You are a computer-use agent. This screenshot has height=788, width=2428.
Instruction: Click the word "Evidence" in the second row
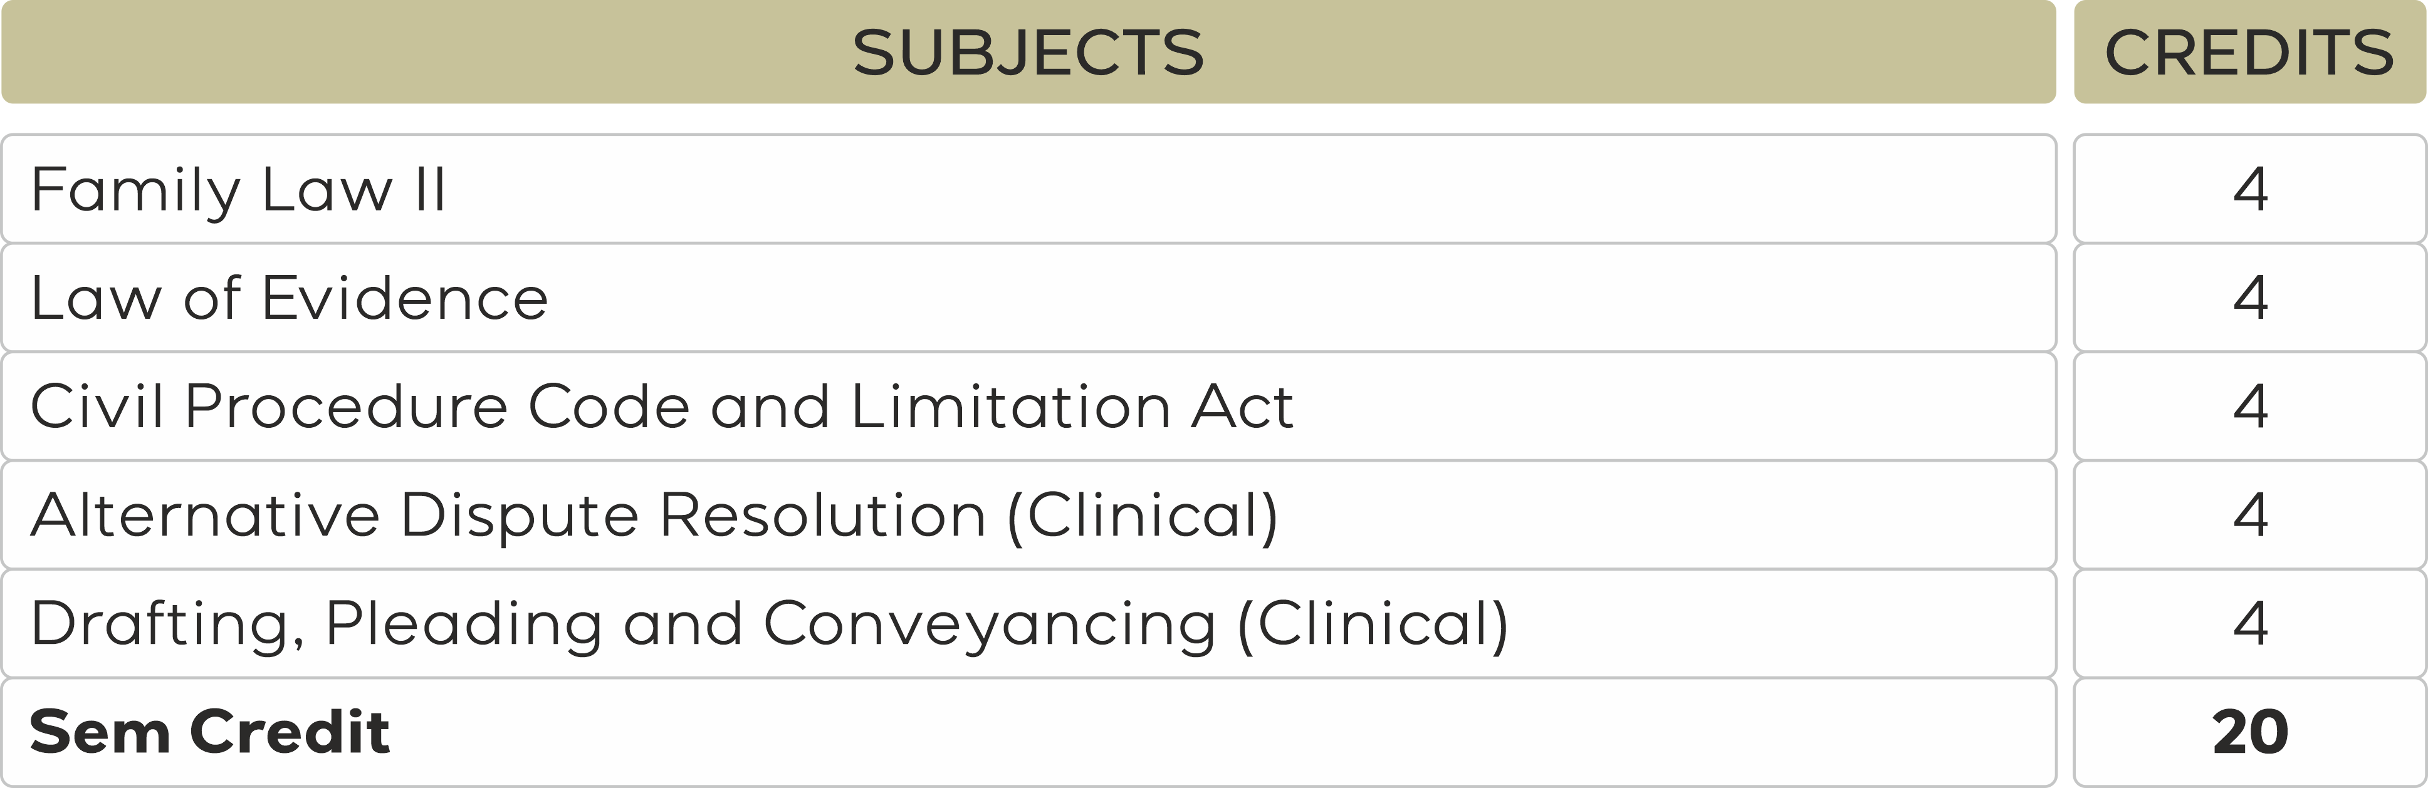[404, 298]
